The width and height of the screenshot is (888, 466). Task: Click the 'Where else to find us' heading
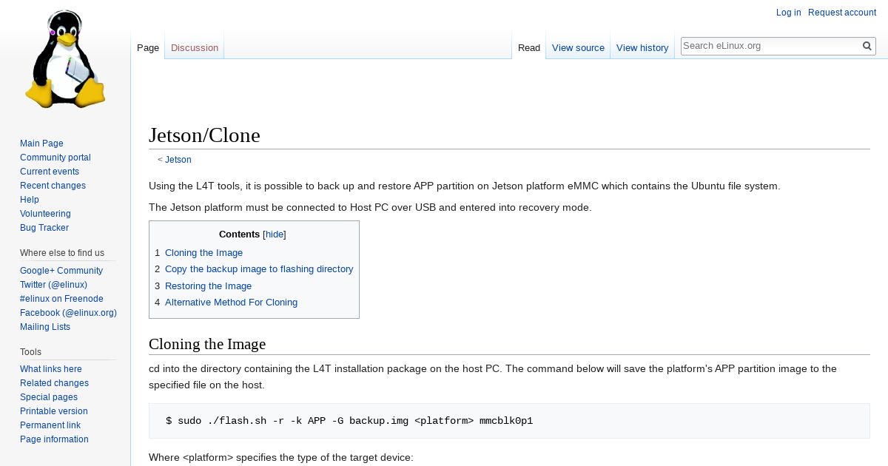(62, 253)
